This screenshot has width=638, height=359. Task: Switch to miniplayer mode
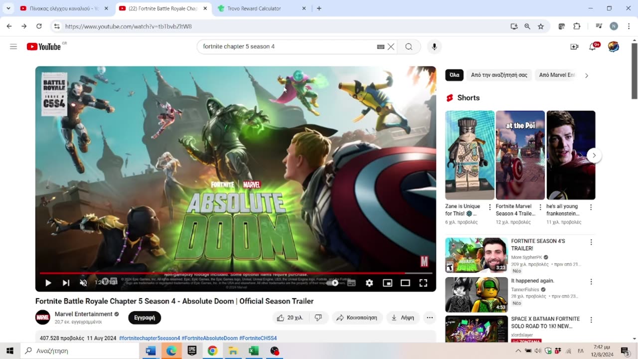pyautogui.click(x=387, y=283)
